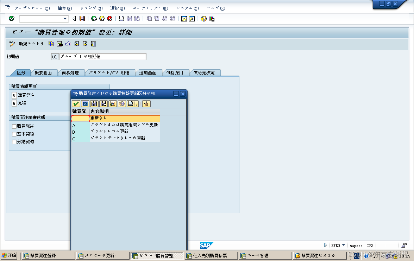Screen dimensions: 414x261
Task: Click the Save icon in the toolbar
Action: click(x=82, y=19)
